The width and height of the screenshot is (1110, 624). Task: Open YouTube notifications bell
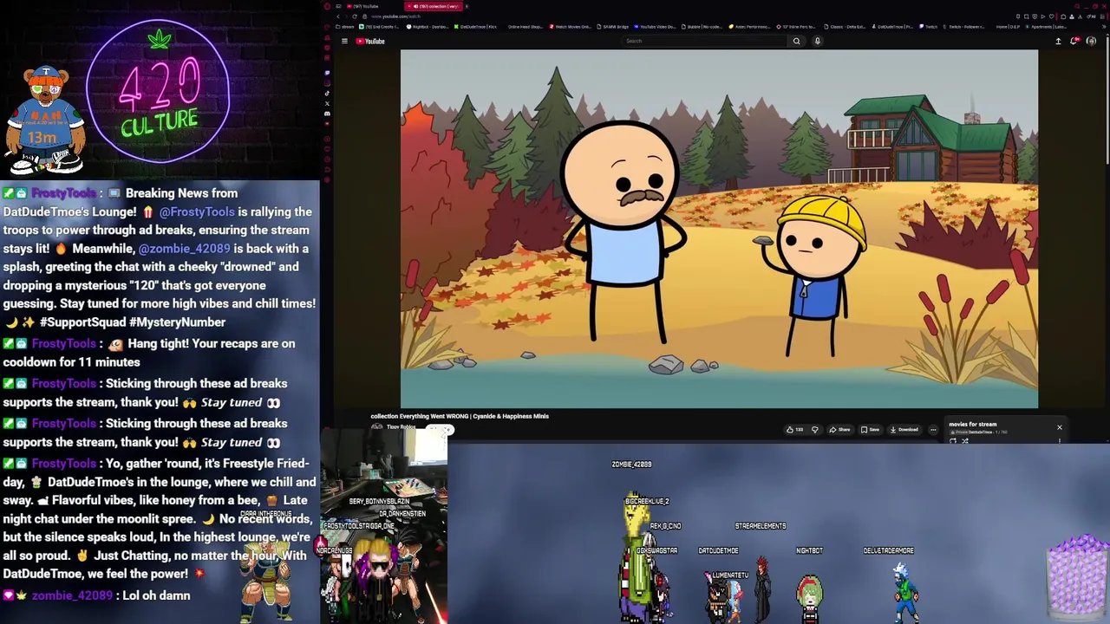click(x=1074, y=41)
